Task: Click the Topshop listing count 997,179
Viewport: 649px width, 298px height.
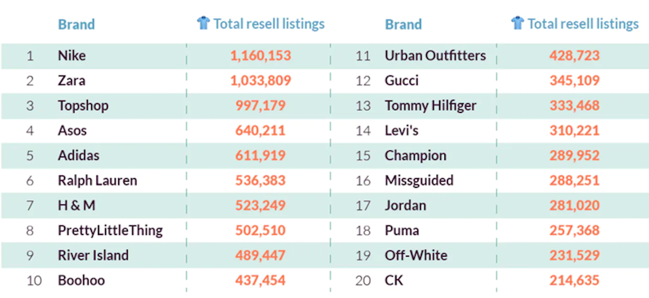Action: (x=260, y=106)
